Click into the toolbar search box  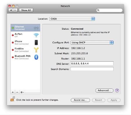click(x=109, y=10)
